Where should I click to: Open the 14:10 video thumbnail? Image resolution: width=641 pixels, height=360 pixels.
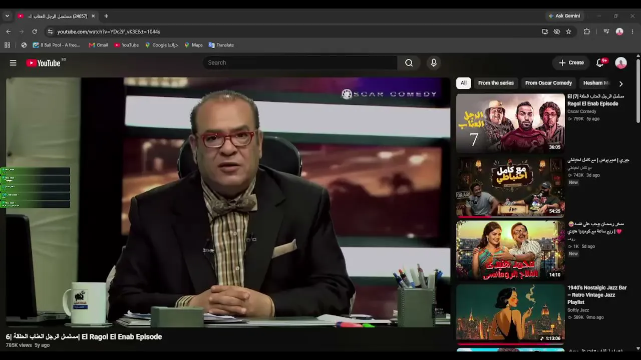510,250
